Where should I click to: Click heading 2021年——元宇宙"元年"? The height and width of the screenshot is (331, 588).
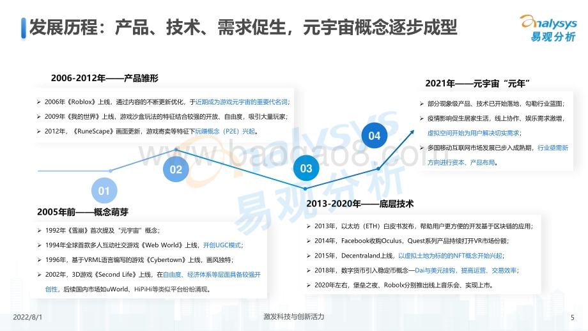coord(477,83)
